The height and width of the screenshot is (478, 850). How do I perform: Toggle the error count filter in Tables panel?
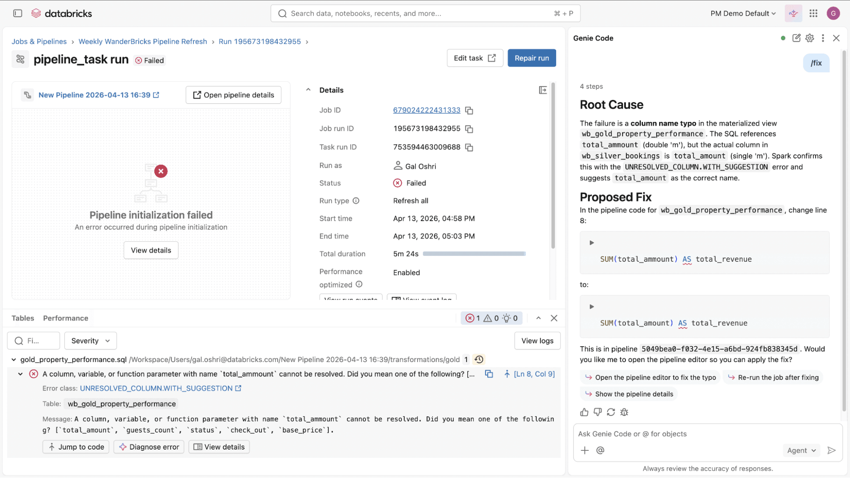[x=473, y=318]
